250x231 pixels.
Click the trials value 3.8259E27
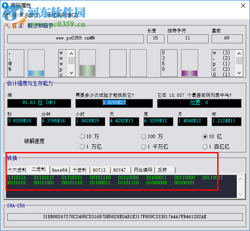(x=114, y=103)
